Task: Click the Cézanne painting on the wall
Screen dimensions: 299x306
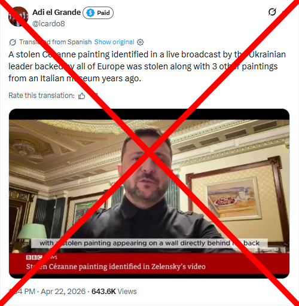Action: [233, 198]
